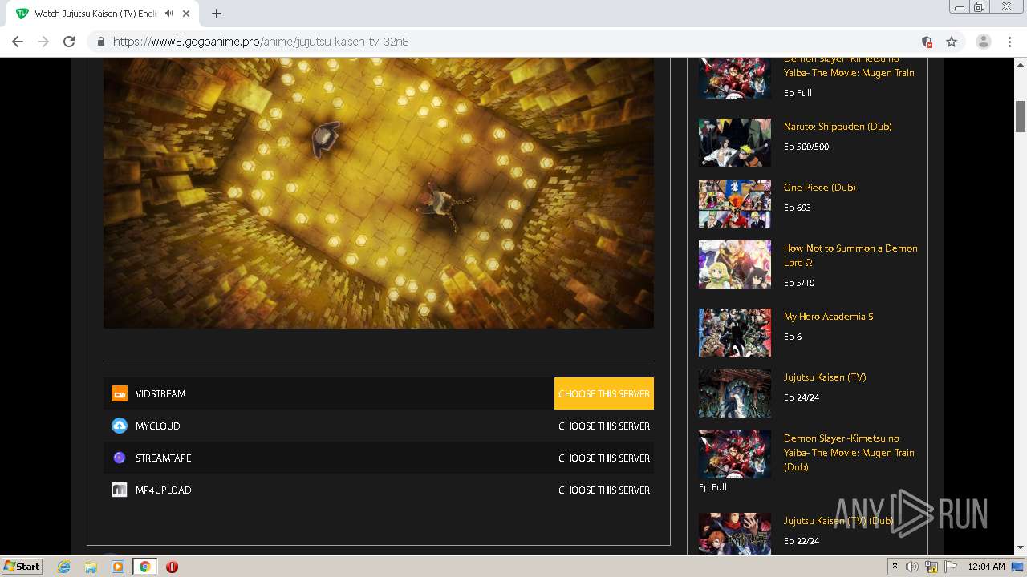Open How Not to Summon a Demon Lord link
This screenshot has width=1027, height=577.
click(850, 255)
